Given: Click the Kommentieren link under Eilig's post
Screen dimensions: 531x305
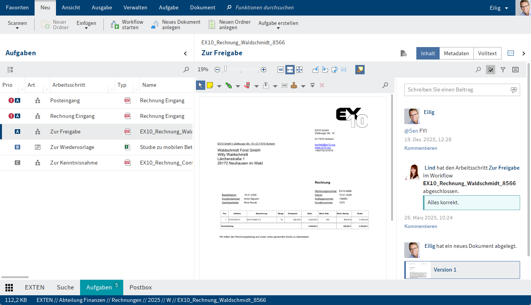Looking at the screenshot, I should tap(421, 148).
